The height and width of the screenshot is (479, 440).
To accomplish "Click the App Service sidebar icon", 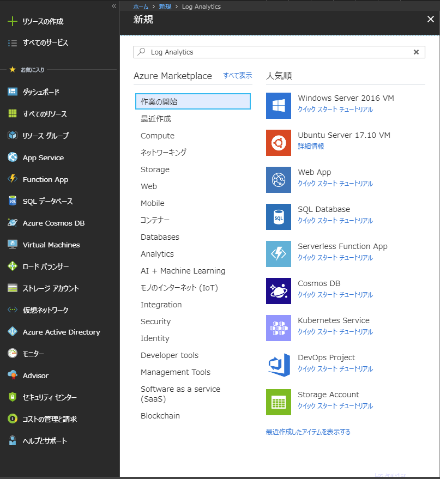I will click(12, 157).
